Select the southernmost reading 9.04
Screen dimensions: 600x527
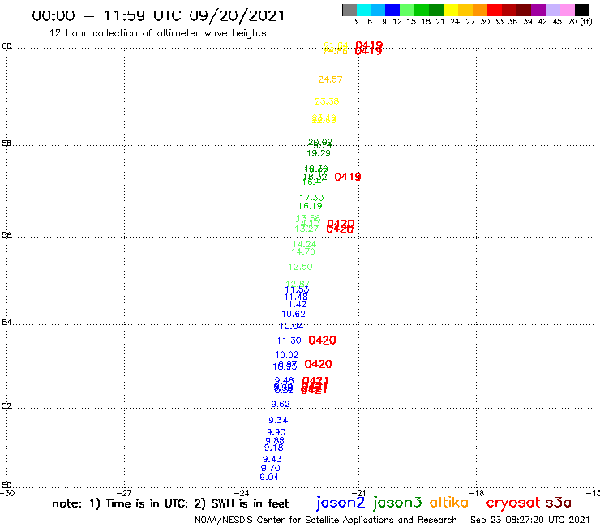point(269,478)
